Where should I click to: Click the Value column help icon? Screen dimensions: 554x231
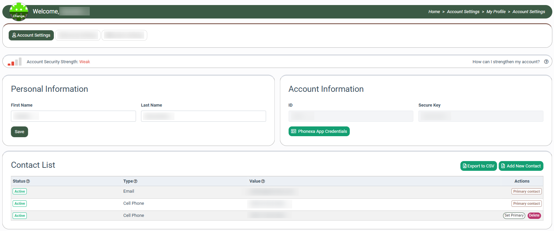[x=263, y=181]
